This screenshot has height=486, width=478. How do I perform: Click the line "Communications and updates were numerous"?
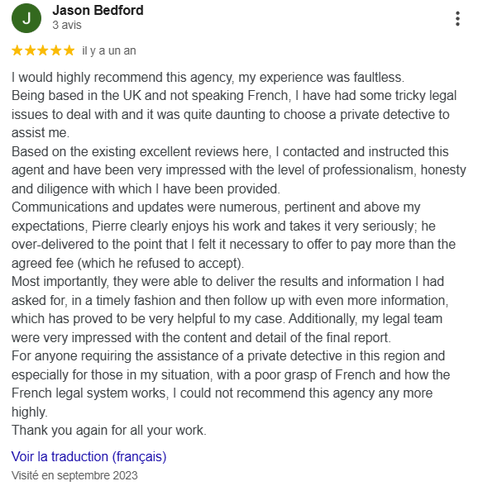point(216,207)
